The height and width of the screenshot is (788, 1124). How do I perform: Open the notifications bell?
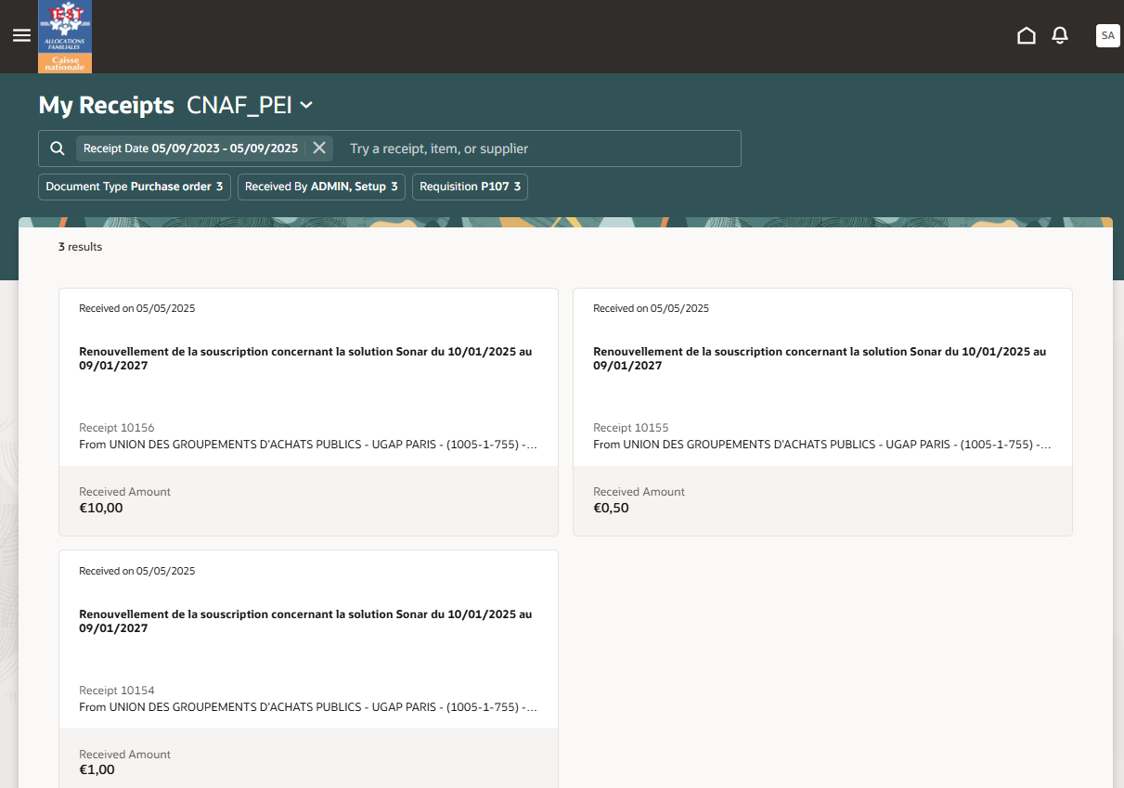pyautogui.click(x=1060, y=35)
